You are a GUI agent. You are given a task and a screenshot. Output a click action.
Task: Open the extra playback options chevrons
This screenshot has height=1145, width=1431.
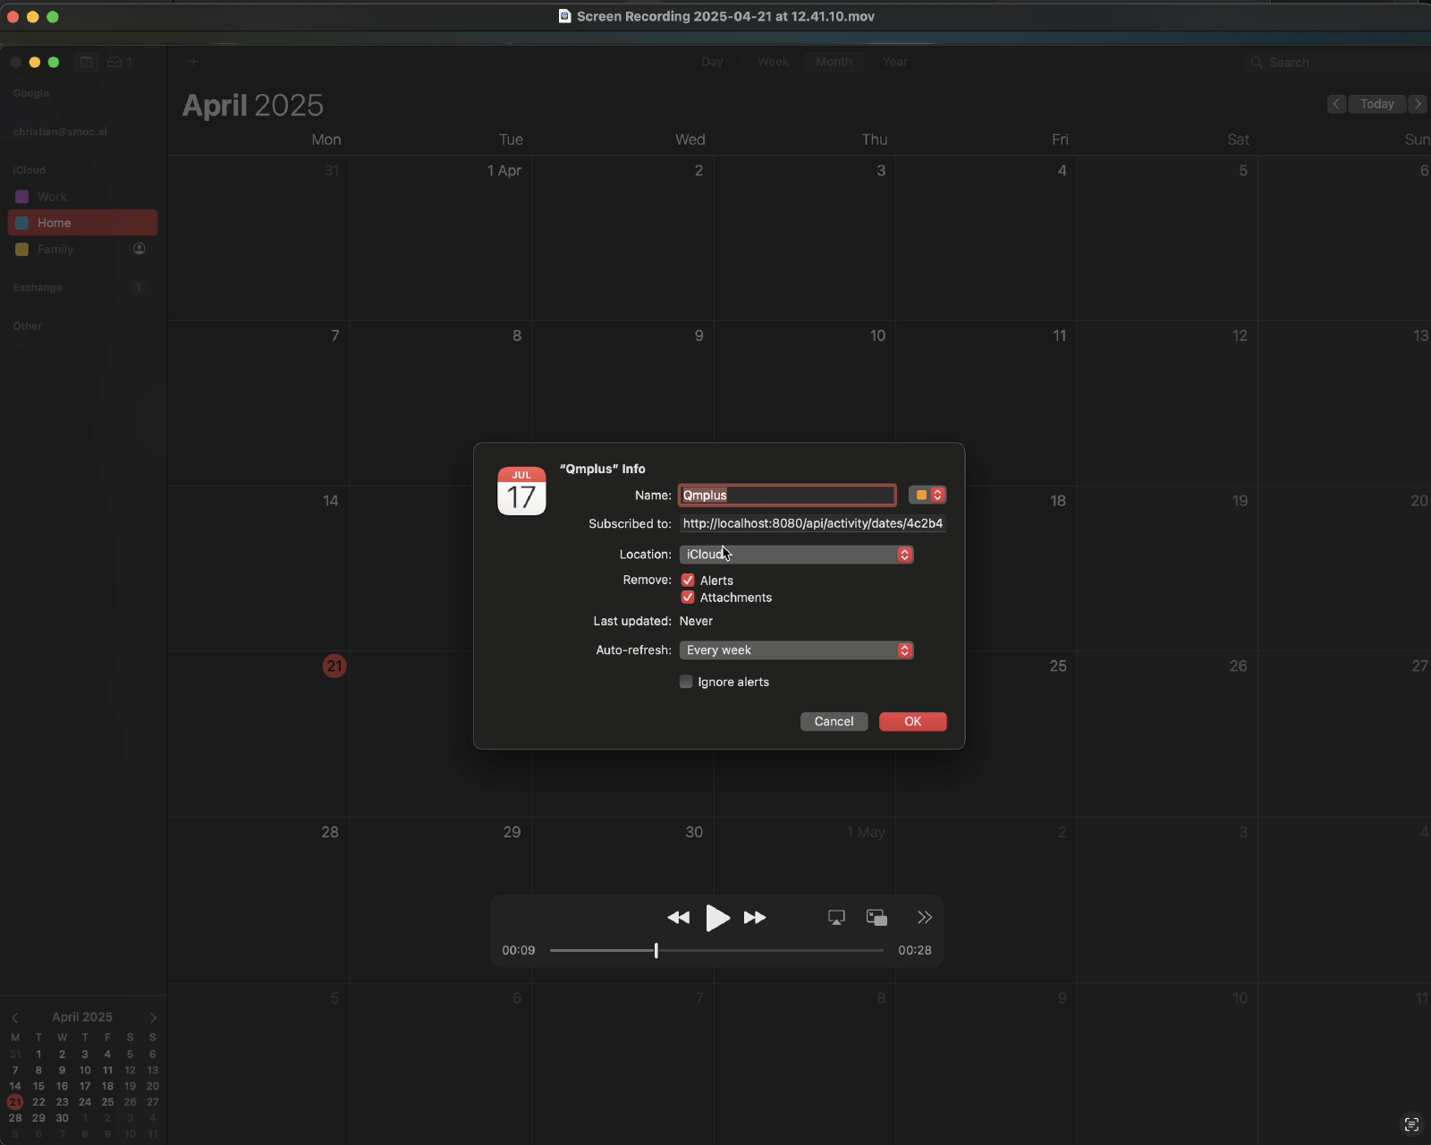point(924,918)
